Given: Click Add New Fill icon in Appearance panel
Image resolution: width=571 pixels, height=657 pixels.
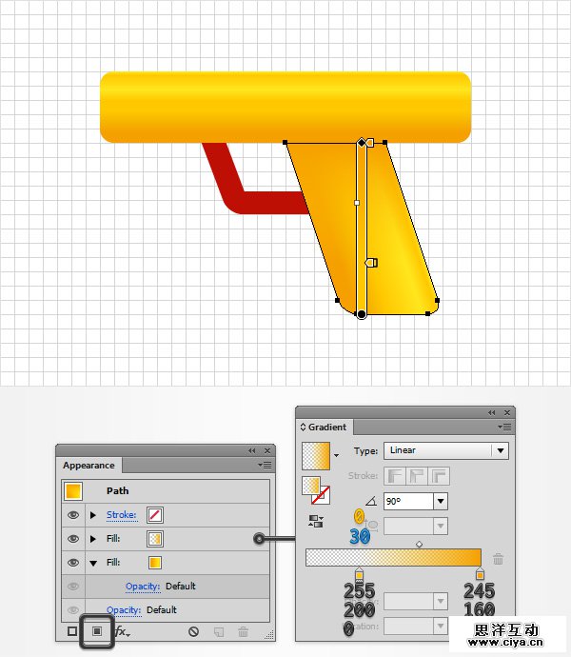Looking at the screenshot, I should click(97, 631).
